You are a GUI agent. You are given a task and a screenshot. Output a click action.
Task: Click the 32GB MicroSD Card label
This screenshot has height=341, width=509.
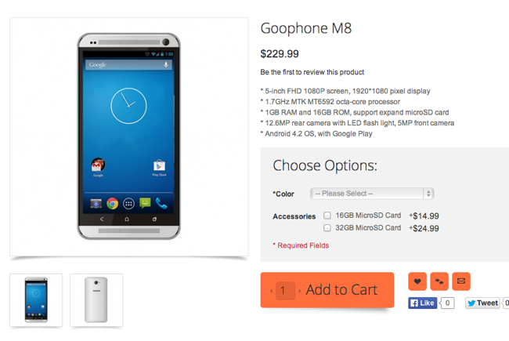coord(368,228)
